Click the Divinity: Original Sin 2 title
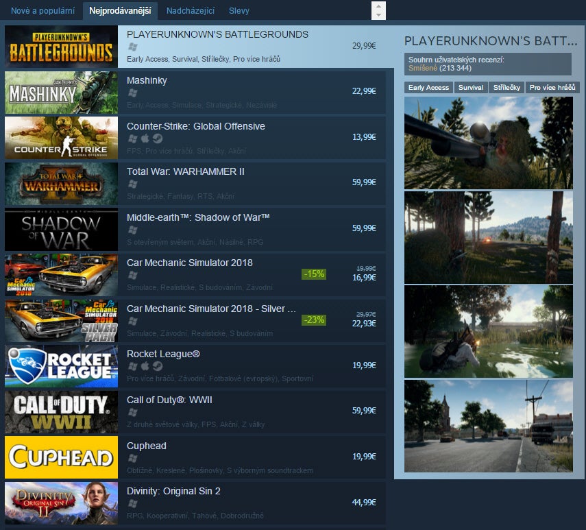Image resolution: width=586 pixels, height=530 pixels. [173, 491]
